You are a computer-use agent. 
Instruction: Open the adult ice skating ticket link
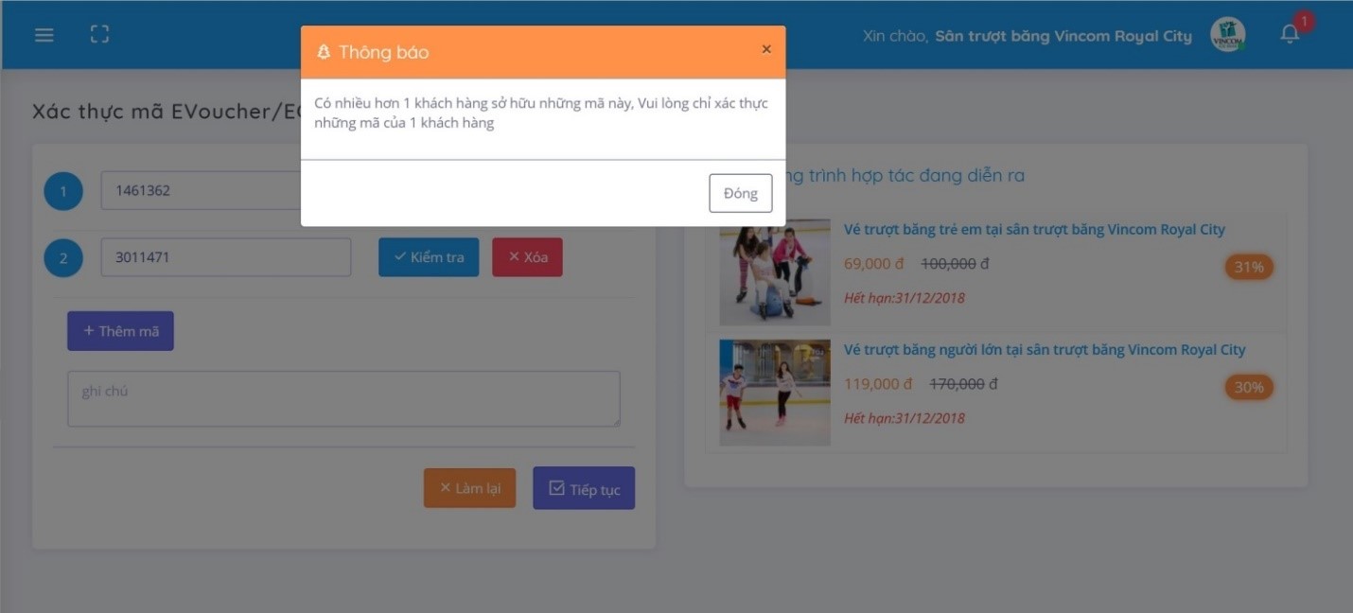coord(1045,349)
